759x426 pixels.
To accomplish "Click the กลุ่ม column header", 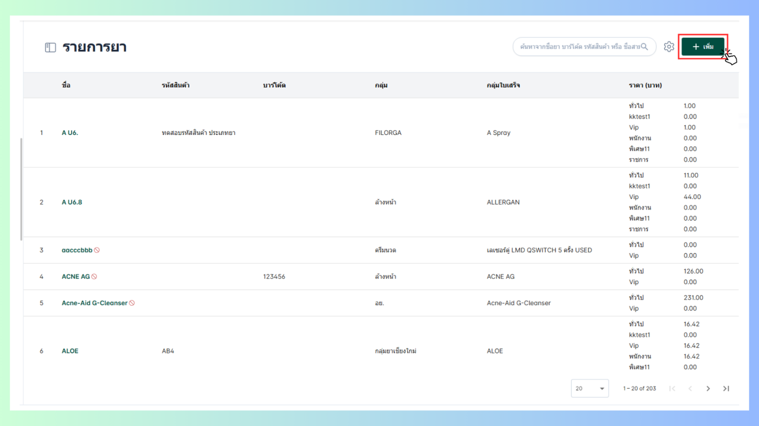I will [381, 86].
